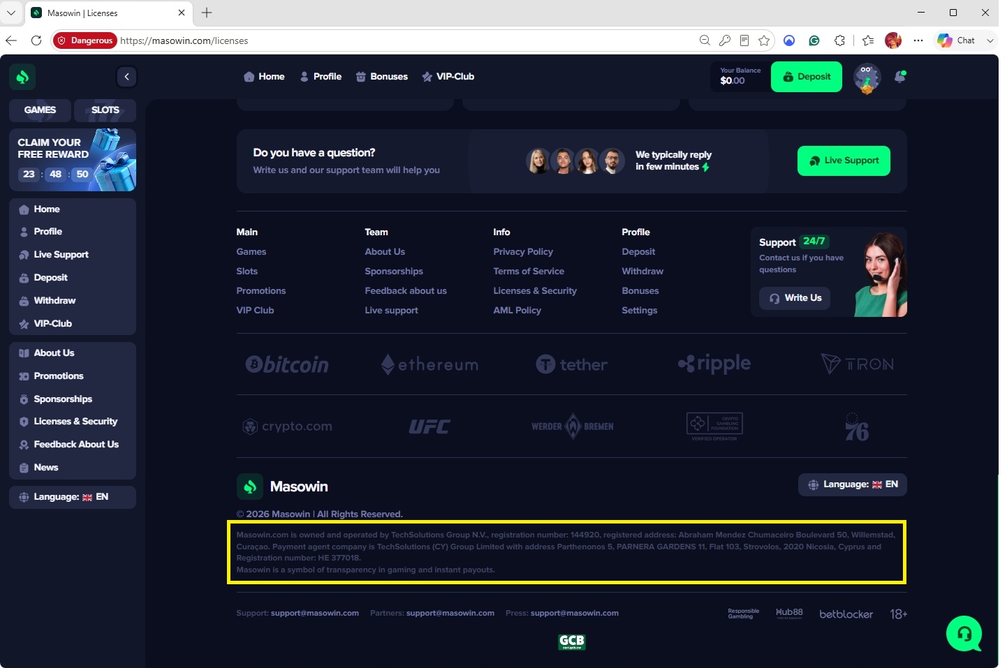Viewport: 1007px width, 668px height.
Task: Switch to the SLOTS tab
Action: coord(105,110)
